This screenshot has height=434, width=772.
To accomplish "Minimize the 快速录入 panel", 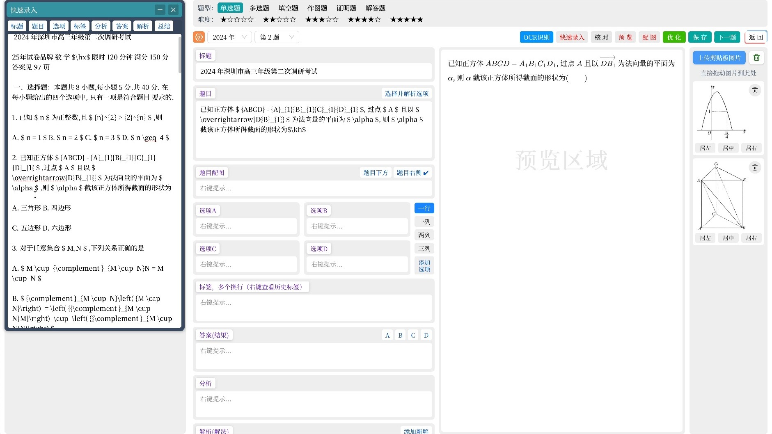I will tap(160, 10).
